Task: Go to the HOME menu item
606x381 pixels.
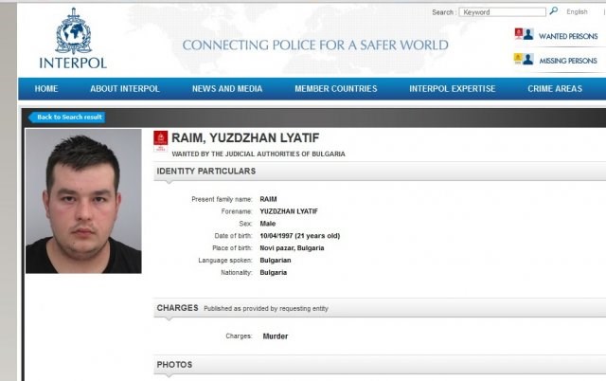Action: pyautogui.click(x=46, y=88)
